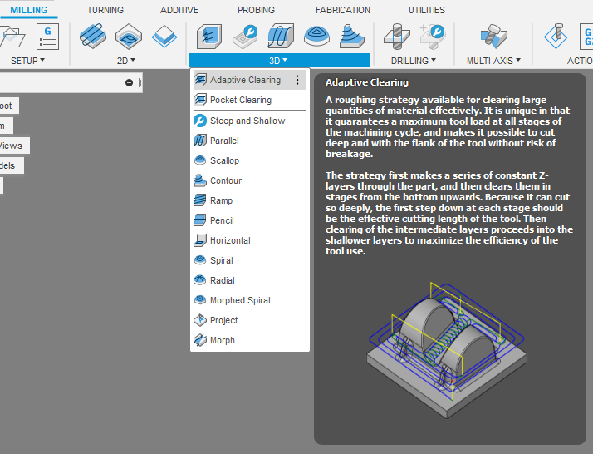The width and height of the screenshot is (593, 454).
Task: Select the UTILITIES tab
Action: pos(427,10)
